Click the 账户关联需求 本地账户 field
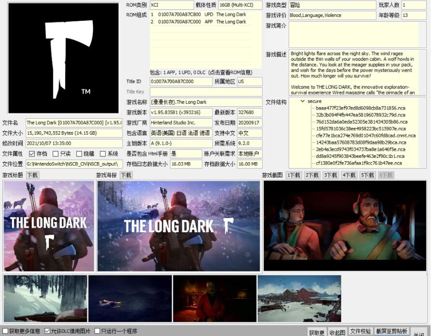 tap(250, 154)
